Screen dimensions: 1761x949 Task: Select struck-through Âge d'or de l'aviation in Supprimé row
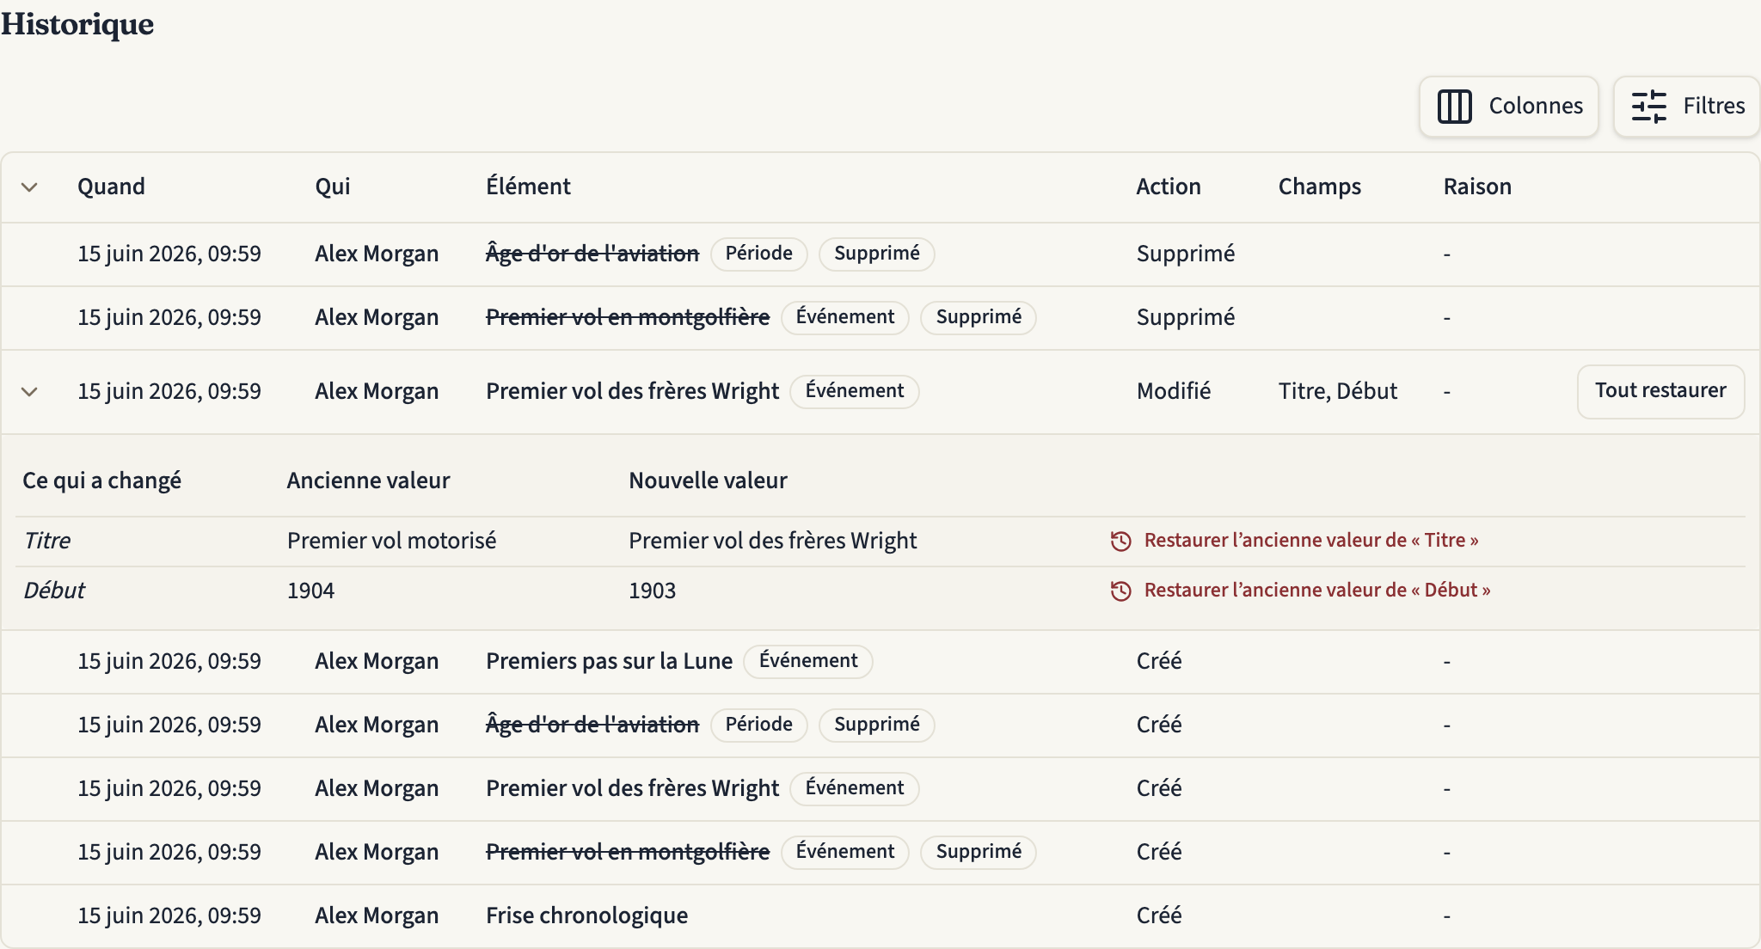click(x=592, y=254)
